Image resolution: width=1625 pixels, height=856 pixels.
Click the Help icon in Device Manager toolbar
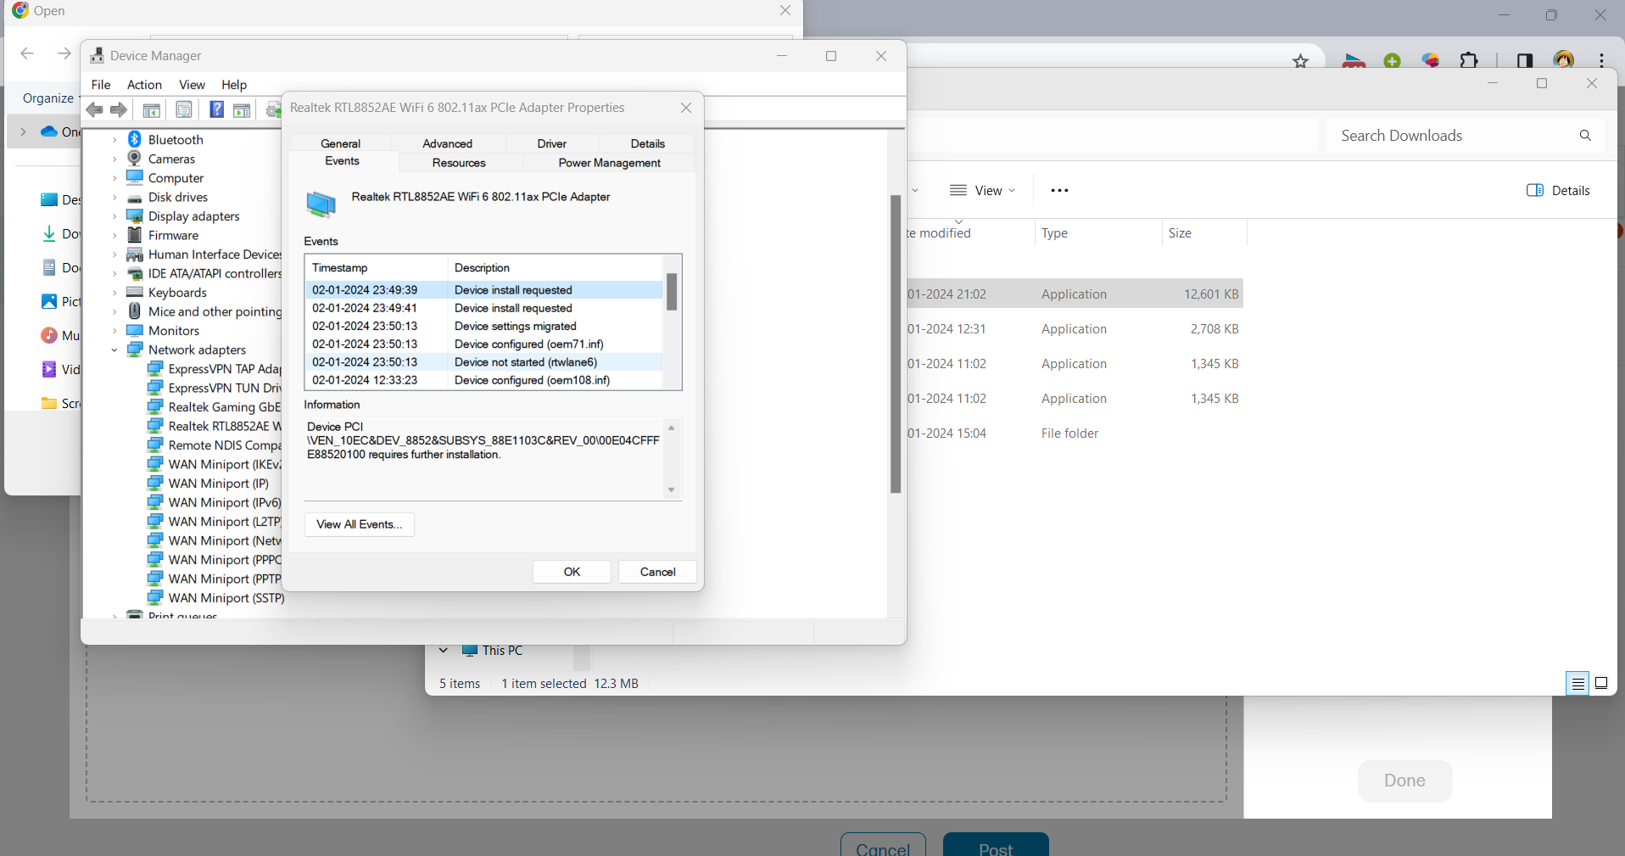click(217, 109)
